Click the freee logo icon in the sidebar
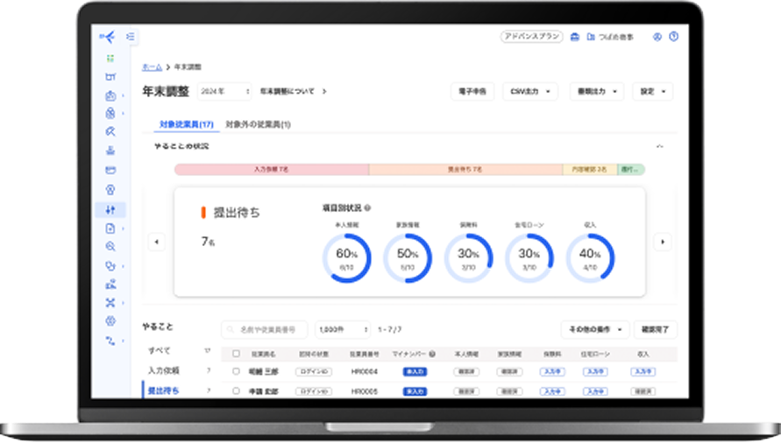781x443 pixels. pyautogui.click(x=108, y=37)
